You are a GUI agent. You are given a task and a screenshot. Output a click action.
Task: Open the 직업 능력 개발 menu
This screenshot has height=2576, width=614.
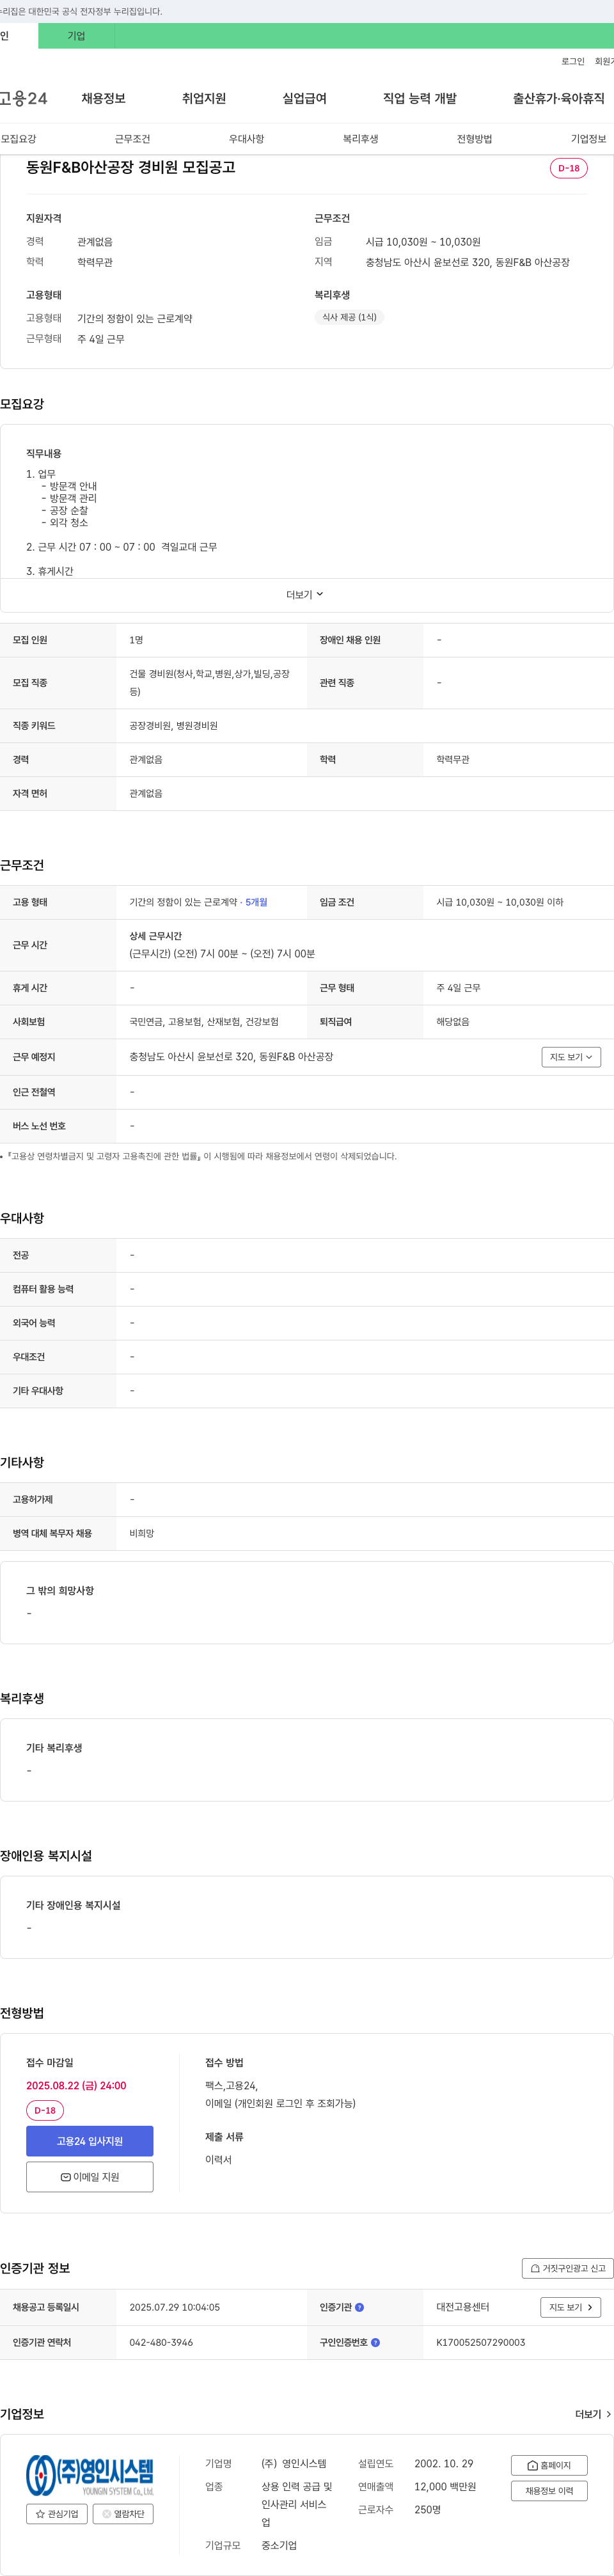[x=420, y=98]
